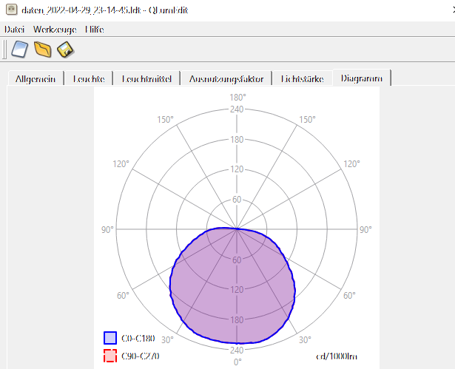The image size is (455, 369).
Task: Click the upper-right 150° angle label
Action: (x=307, y=120)
